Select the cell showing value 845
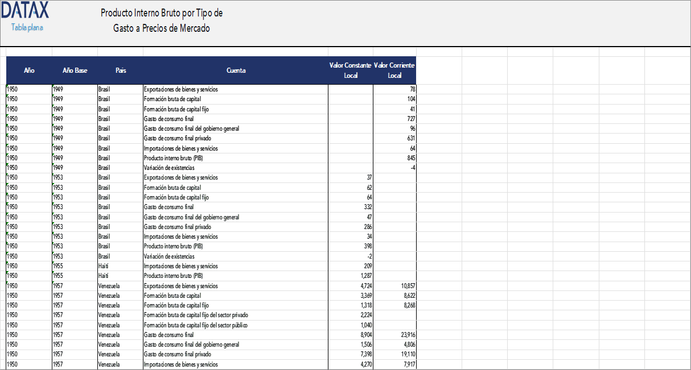Image resolution: width=691 pixels, height=370 pixels. [x=410, y=157]
